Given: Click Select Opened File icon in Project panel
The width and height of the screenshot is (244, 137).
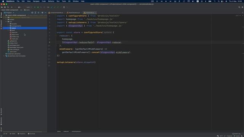Looking at the screenshot, I should (x=32, y=13).
